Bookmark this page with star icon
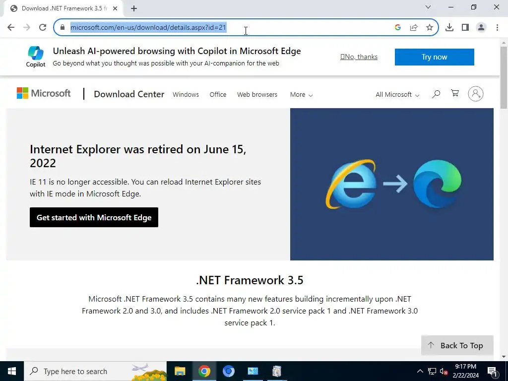The image size is (508, 381). click(x=430, y=27)
